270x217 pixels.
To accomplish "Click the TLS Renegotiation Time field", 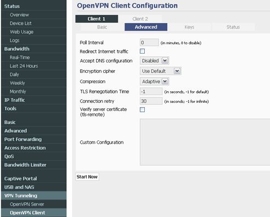I will [151, 91].
